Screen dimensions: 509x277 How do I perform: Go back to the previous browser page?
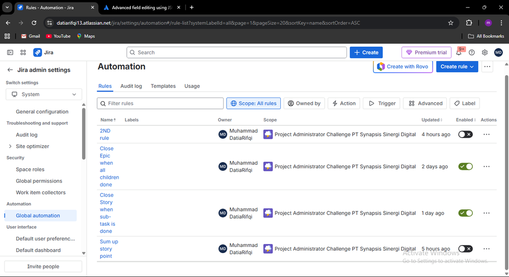tap(8, 23)
